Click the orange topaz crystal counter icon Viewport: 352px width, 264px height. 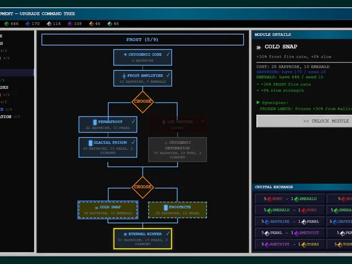pos(91,24)
